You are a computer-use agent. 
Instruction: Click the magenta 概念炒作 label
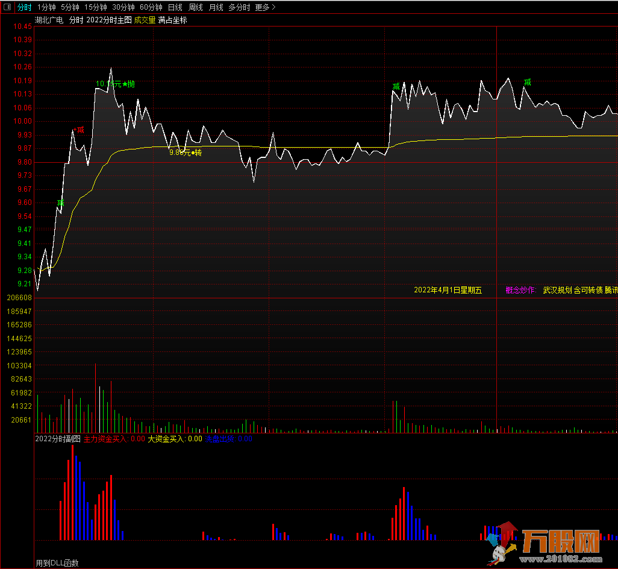point(521,290)
